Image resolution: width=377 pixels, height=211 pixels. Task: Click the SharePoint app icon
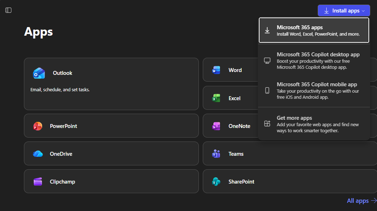(216, 182)
